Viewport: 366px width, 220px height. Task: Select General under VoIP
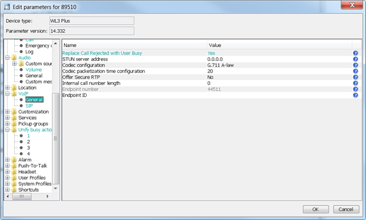click(x=34, y=100)
